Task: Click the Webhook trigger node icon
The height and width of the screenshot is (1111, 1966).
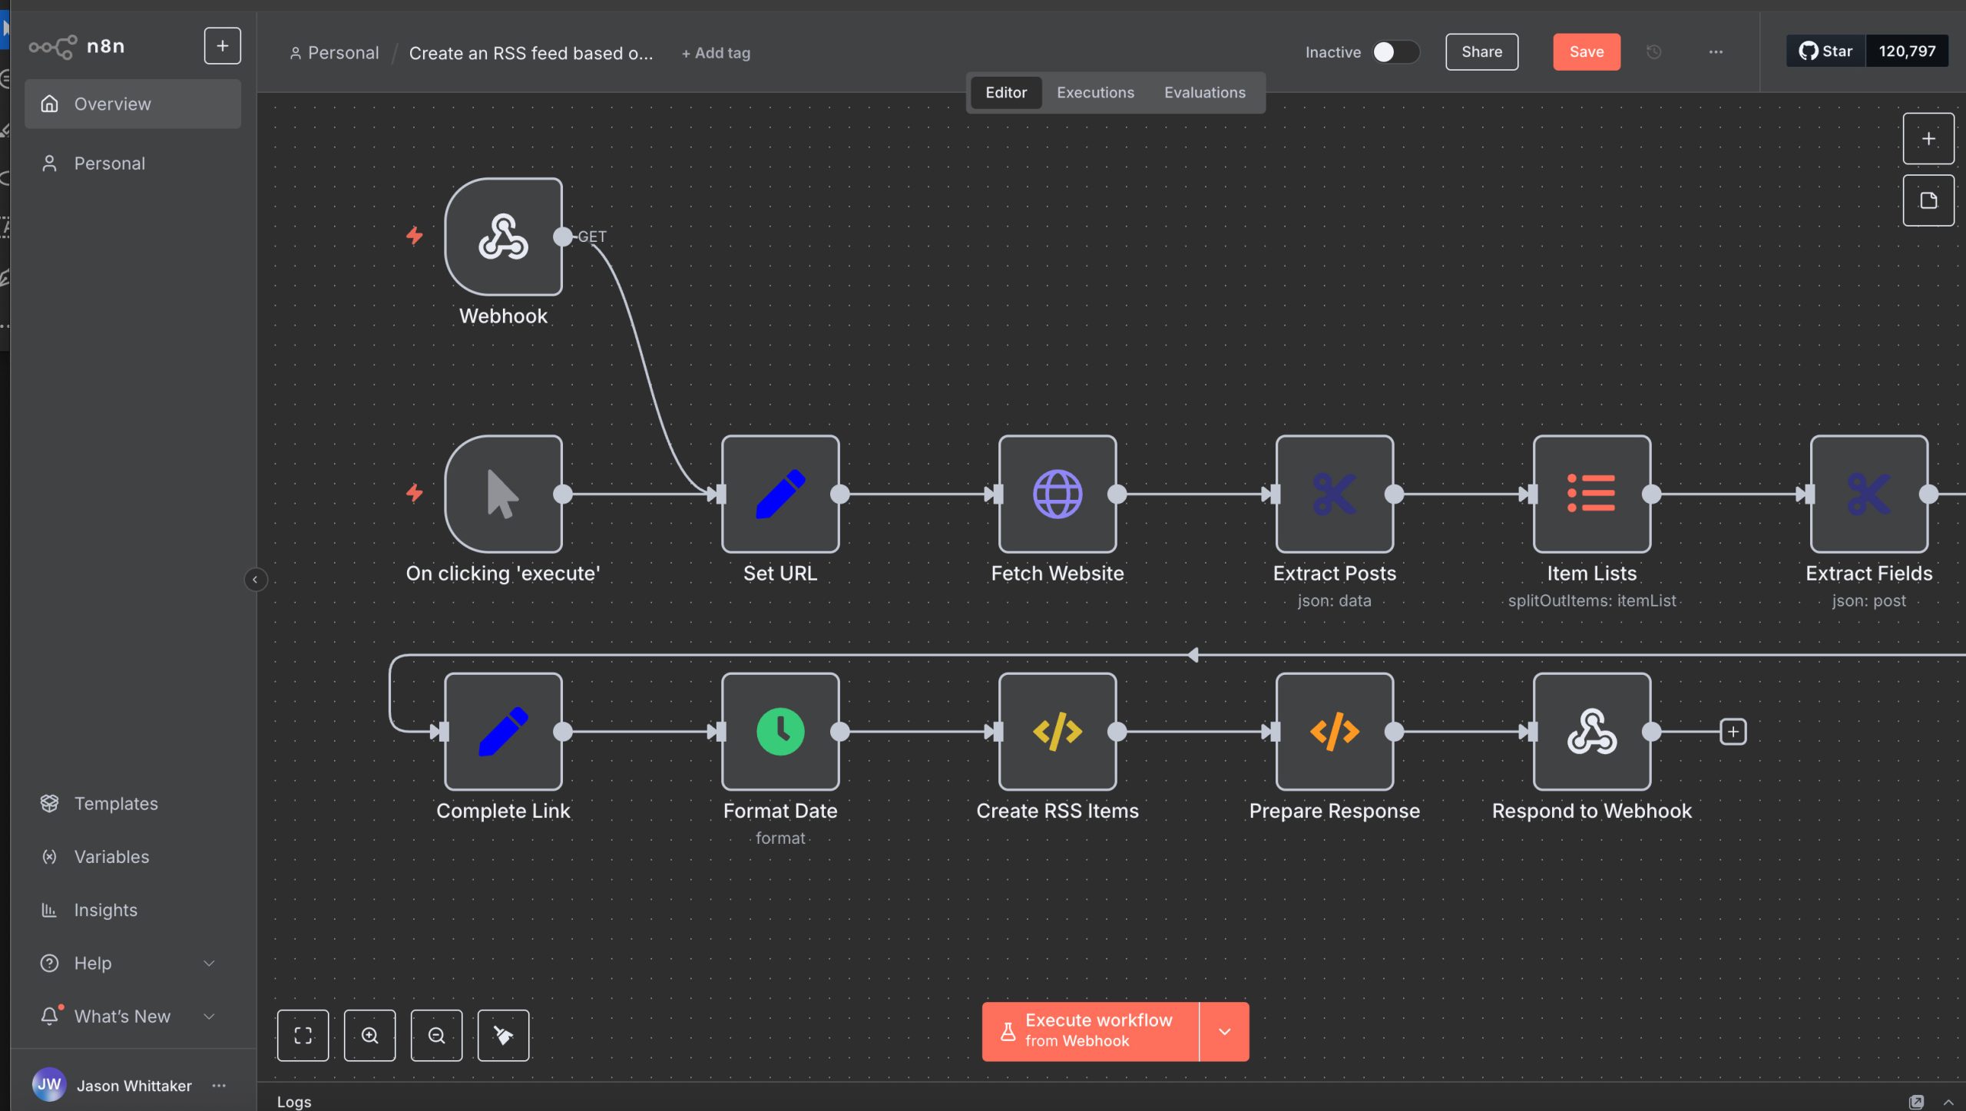Action: point(503,236)
